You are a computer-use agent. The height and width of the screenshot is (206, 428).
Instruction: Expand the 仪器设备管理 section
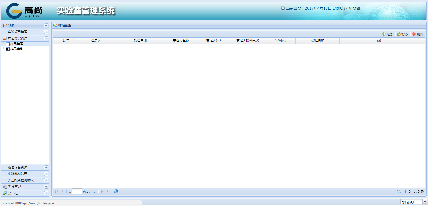pyautogui.click(x=46, y=168)
